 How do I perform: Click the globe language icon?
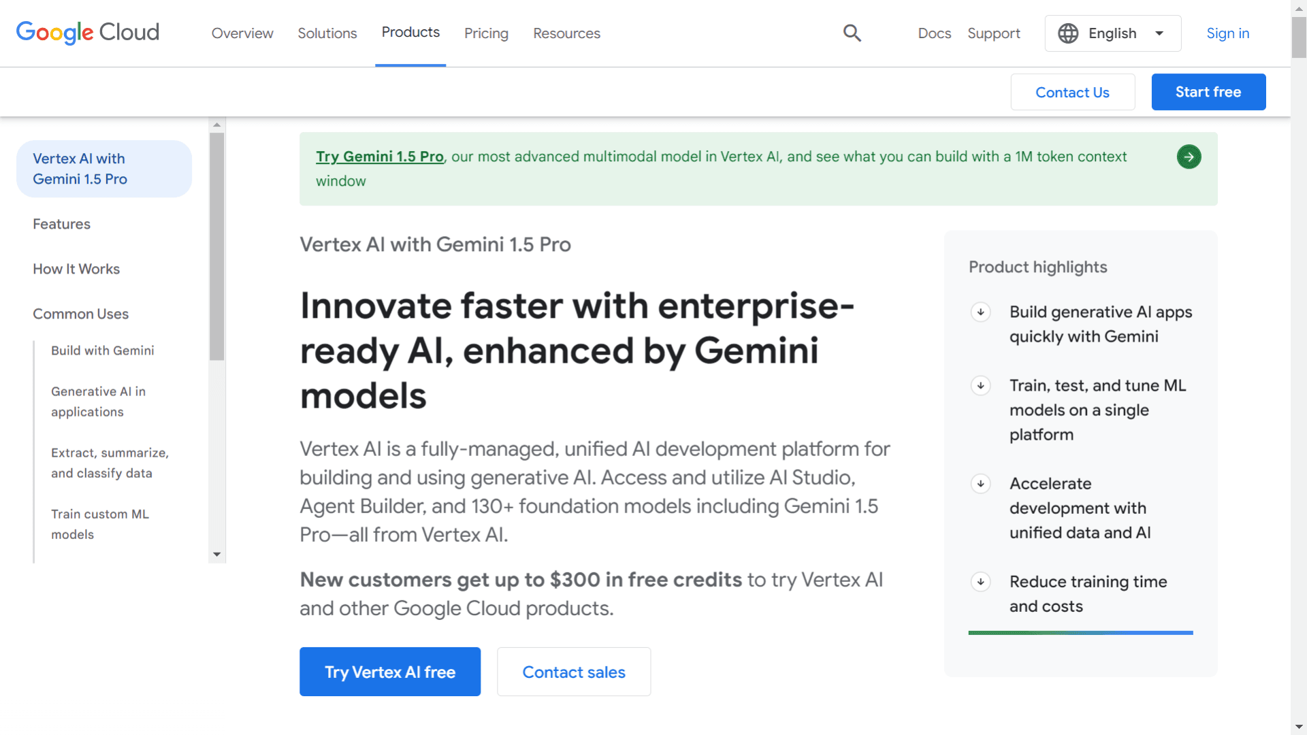(1067, 33)
